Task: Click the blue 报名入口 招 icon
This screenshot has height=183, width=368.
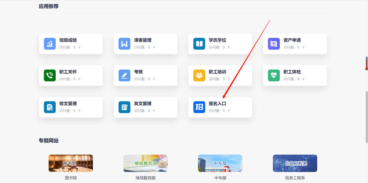Action: click(199, 107)
